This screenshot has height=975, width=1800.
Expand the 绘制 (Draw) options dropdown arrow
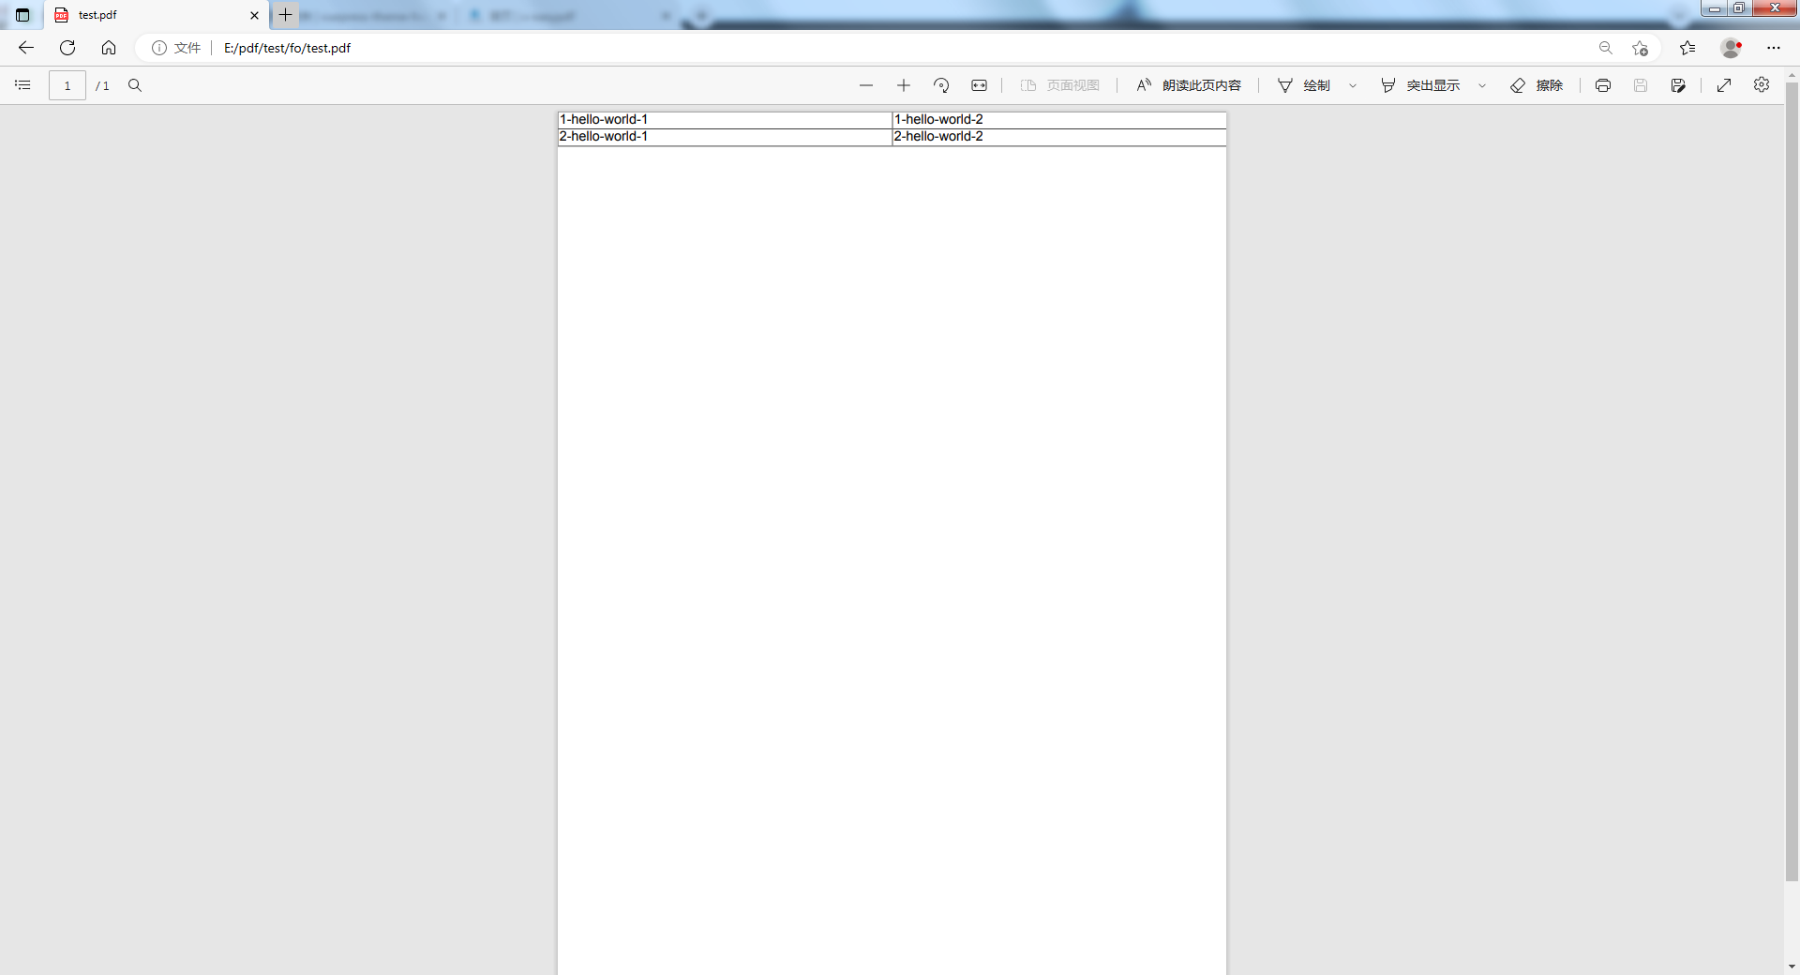pos(1353,86)
